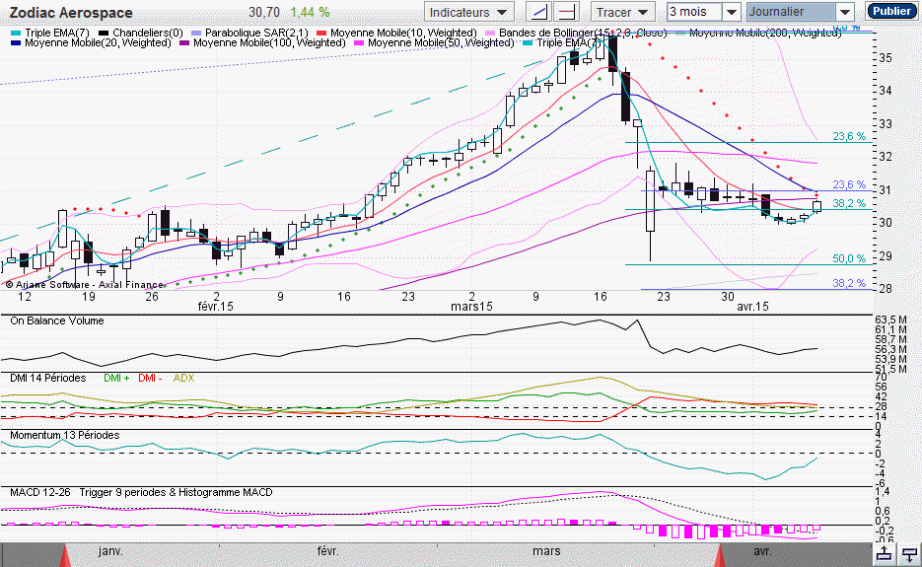The width and height of the screenshot is (922, 567).
Task: Click the 'ADX' label
Action: point(183,379)
